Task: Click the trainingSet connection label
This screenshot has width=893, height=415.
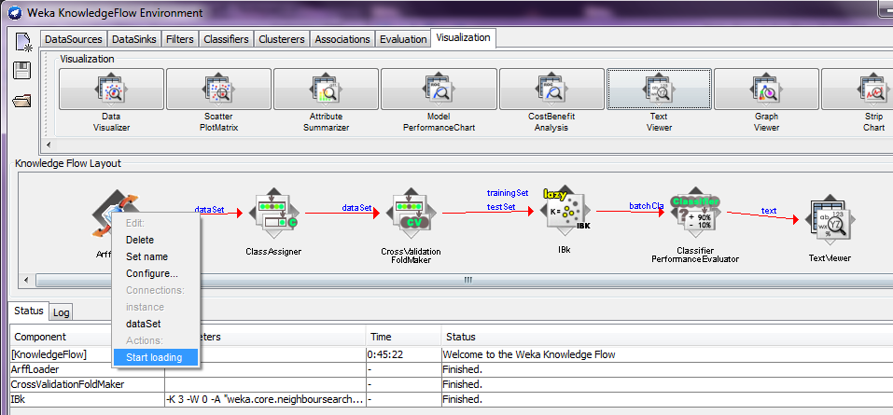Action: pyautogui.click(x=508, y=194)
